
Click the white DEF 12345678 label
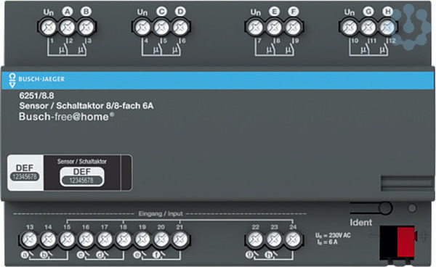click(25, 173)
